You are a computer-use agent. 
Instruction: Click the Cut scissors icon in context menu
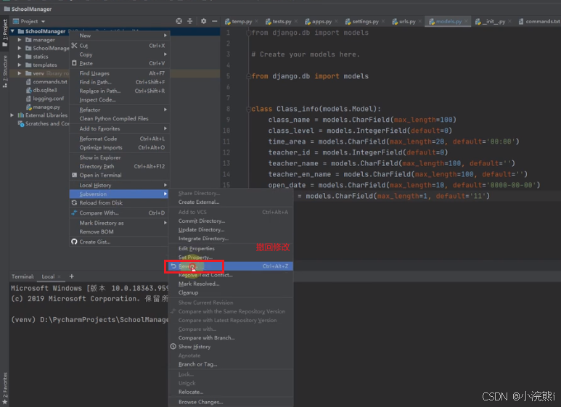pos(74,46)
